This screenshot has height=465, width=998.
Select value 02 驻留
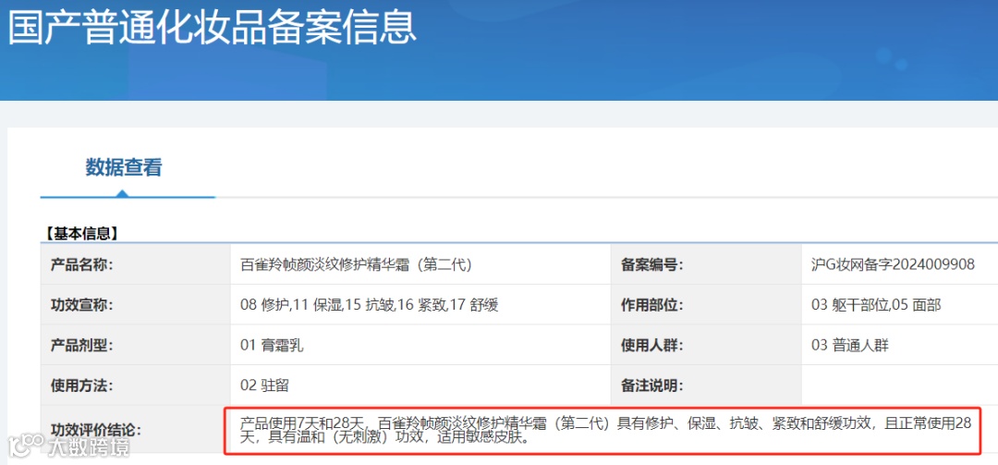pos(266,385)
